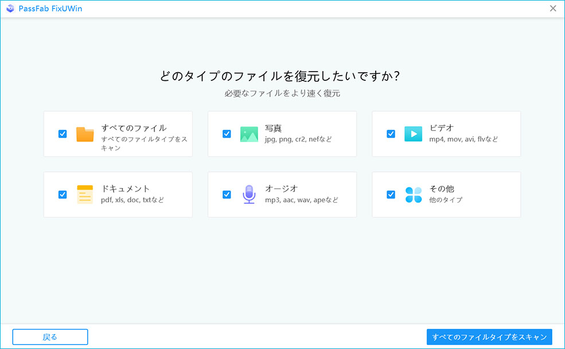Disable the 写真 file type checkbox
This screenshot has height=349, width=565.
(x=227, y=134)
